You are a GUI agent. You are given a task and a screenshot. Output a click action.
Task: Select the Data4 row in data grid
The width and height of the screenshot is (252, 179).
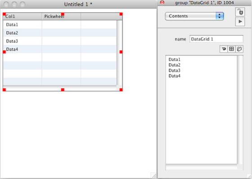pyautogui.click(x=60, y=49)
